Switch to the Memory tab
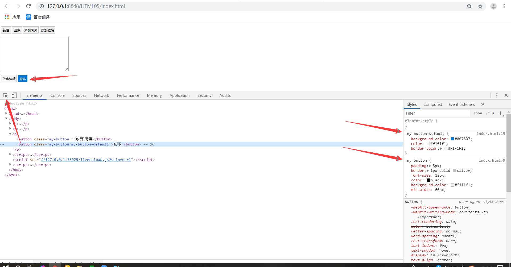Viewport: 511px width, 267px height. click(x=154, y=95)
